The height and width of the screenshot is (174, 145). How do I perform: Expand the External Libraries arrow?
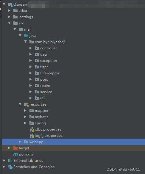[4, 160]
